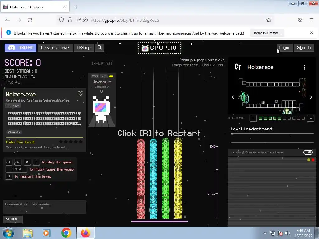Click the autoplay blocked icon
The width and height of the screenshot is (319, 239).
85,20
